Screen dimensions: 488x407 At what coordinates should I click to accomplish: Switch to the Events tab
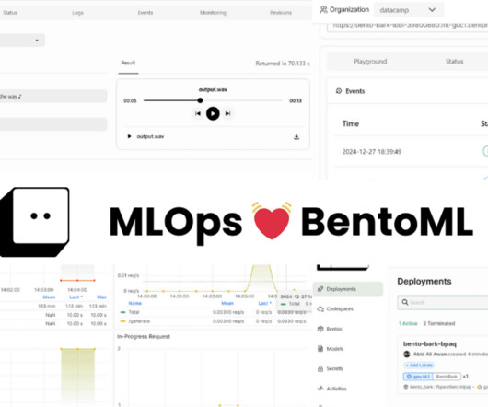[145, 13]
